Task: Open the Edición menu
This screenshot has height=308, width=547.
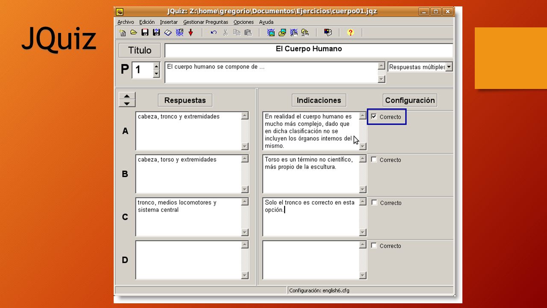Action: pos(147,22)
